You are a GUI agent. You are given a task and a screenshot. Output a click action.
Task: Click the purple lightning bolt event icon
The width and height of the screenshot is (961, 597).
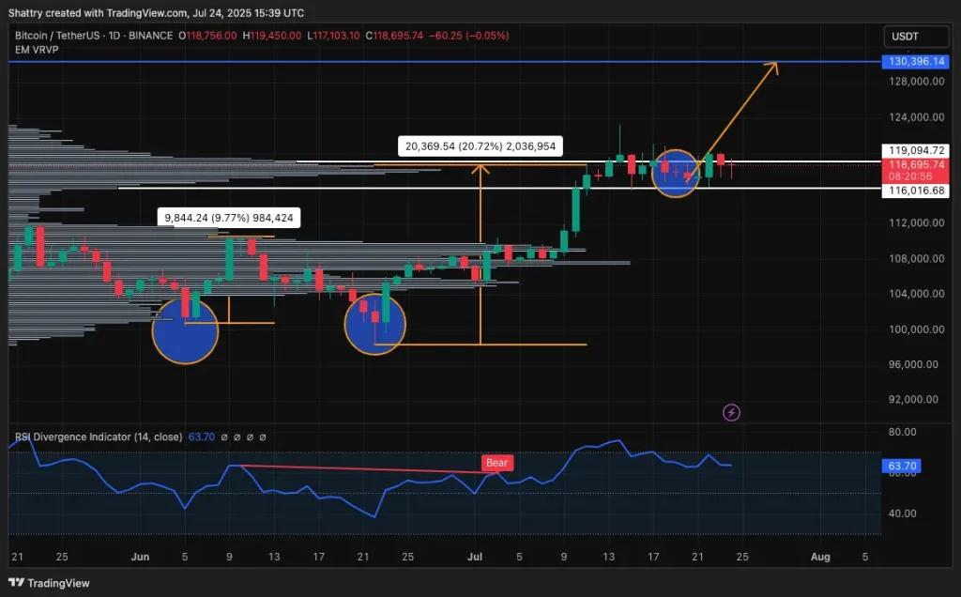(731, 412)
